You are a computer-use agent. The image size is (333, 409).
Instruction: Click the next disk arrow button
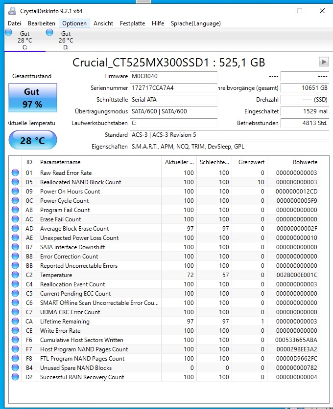324,62
